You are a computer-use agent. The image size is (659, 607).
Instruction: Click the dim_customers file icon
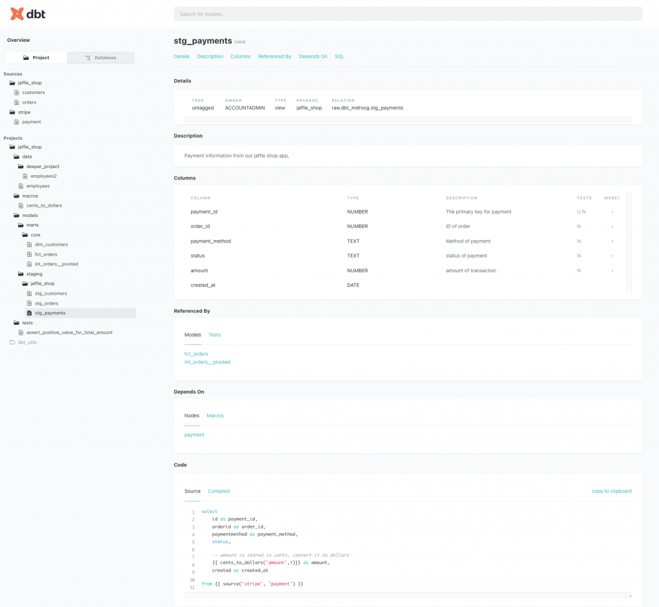click(x=29, y=245)
